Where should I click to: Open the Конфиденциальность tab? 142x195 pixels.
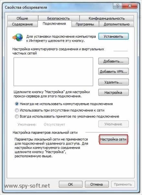(x=106, y=18)
